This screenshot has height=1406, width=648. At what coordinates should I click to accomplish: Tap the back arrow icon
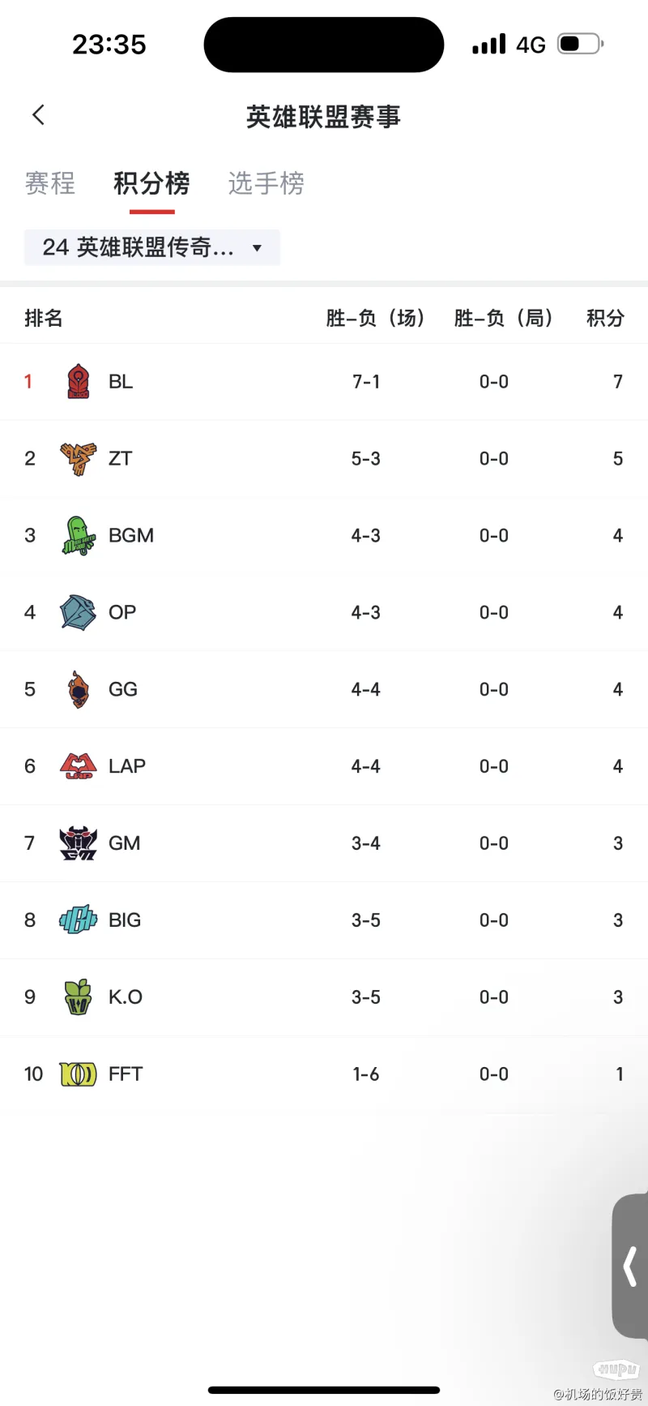(x=38, y=115)
